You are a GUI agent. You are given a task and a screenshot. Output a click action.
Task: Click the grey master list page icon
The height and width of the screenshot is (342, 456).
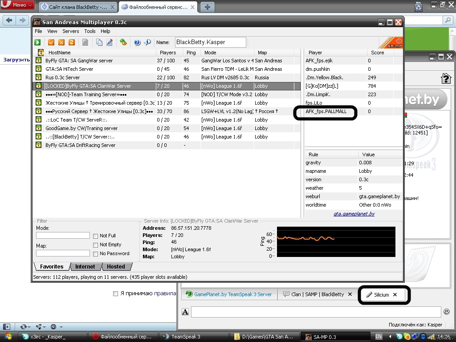pyautogui.click(x=85, y=42)
